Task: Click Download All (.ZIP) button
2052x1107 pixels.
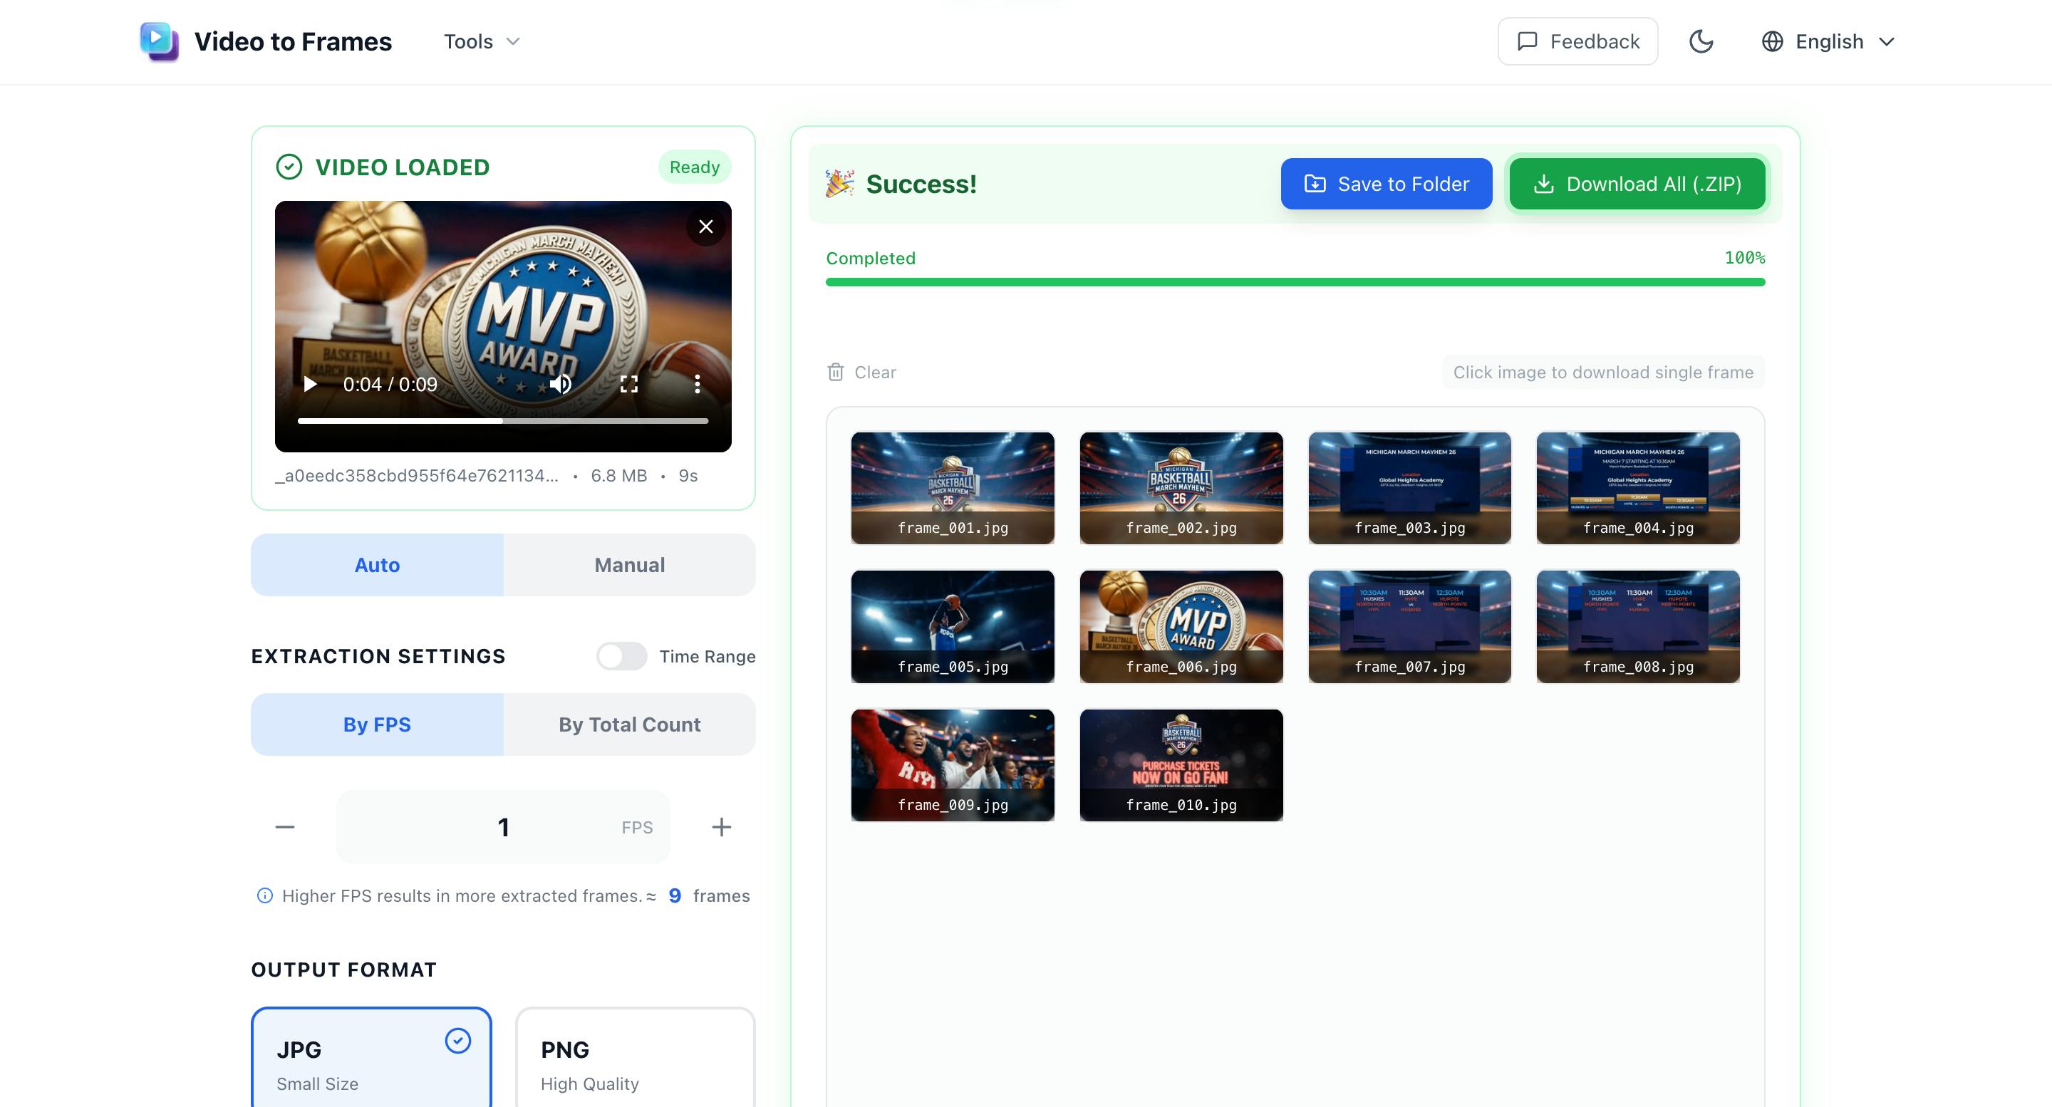Action: (x=1638, y=184)
